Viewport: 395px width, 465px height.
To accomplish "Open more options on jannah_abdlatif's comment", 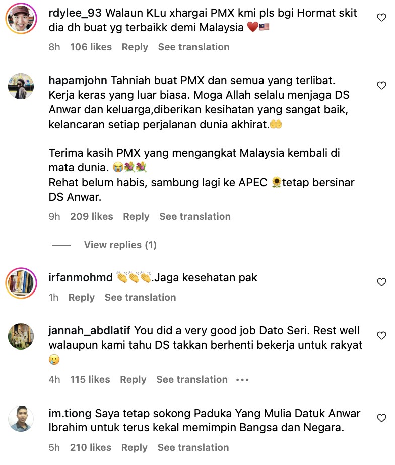I will (242, 380).
